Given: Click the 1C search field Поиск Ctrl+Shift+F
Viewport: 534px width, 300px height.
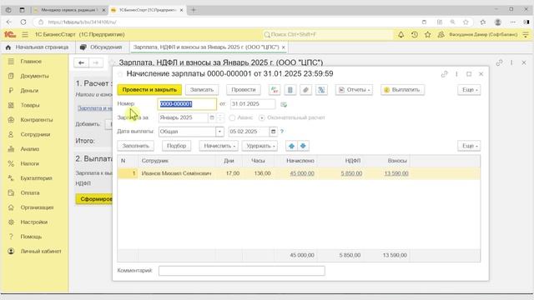Looking at the screenshot, I should [x=328, y=35].
